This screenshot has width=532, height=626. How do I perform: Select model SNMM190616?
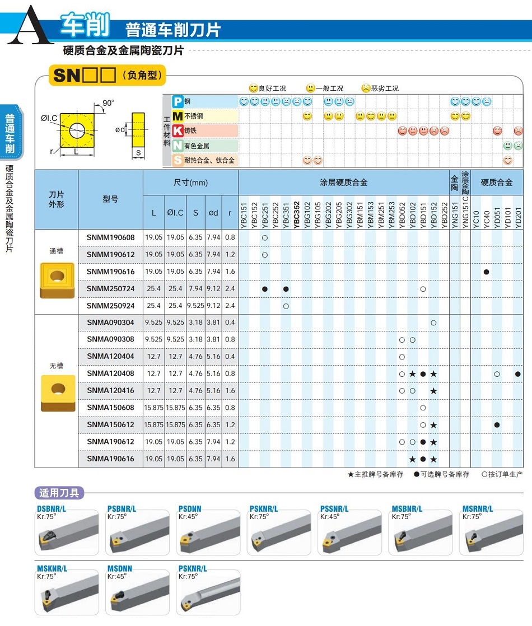click(111, 272)
